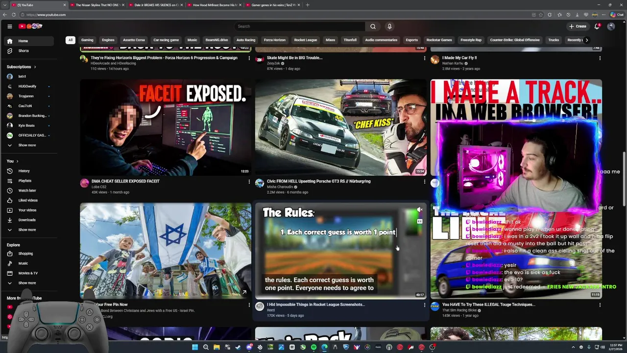This screenshot has height=353, width=627.
Task: Select the Forza Horizon category chip
Action: pos(275,40)
